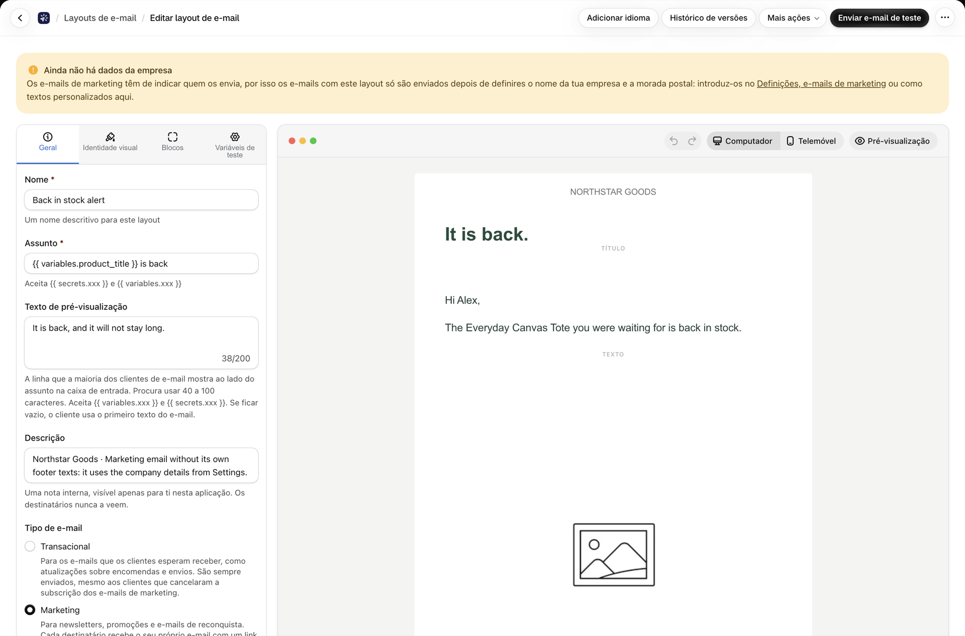Open Histórico de versões
The image size is (965, 636).
click(x=708, y=18)
